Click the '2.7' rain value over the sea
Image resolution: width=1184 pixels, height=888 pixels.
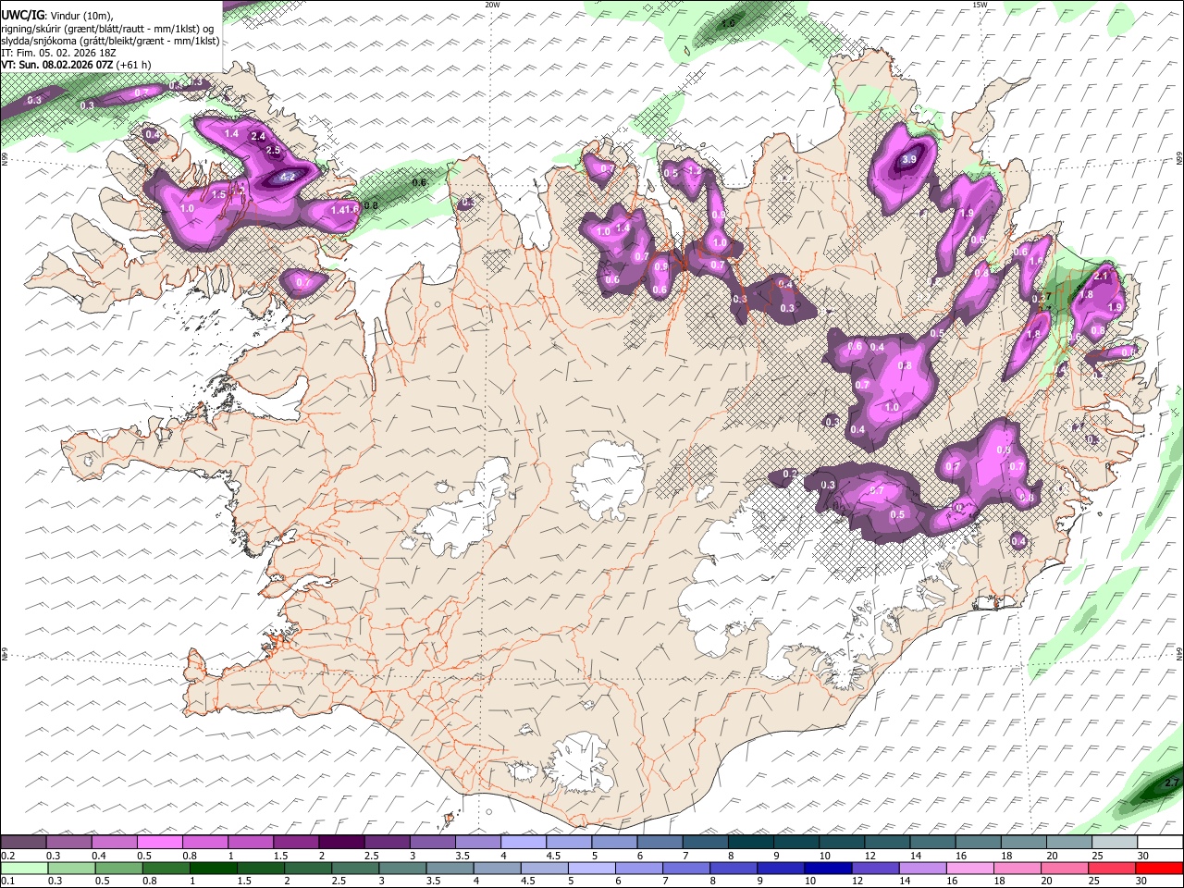click(x=1172, y=783)
